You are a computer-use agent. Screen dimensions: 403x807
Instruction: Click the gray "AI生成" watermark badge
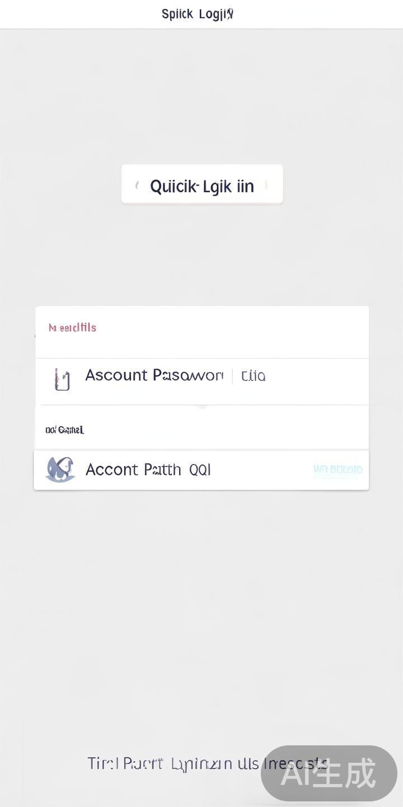[329, 774]
